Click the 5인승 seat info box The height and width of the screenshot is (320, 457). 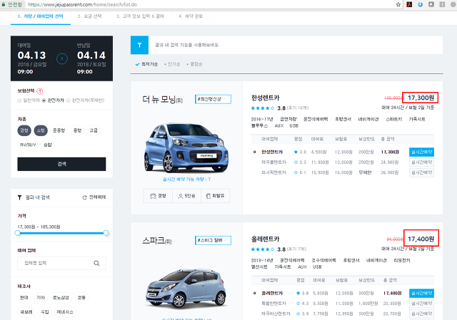(x=186, y=196)
